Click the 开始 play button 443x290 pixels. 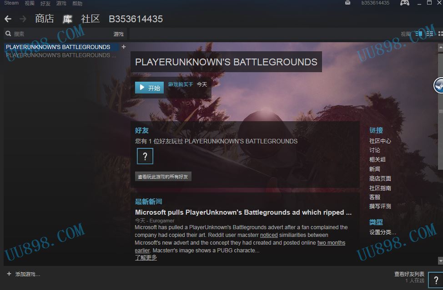pos(150,88)
